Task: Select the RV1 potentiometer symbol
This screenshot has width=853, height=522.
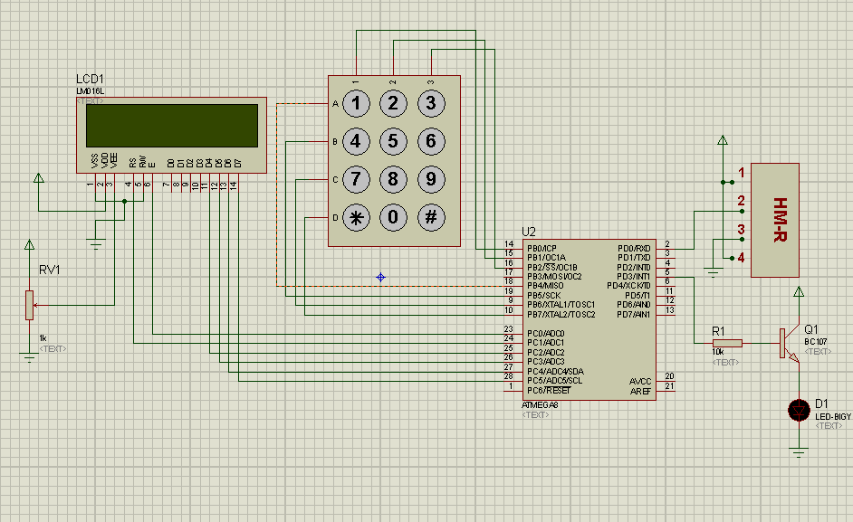Action: (29, 305)
